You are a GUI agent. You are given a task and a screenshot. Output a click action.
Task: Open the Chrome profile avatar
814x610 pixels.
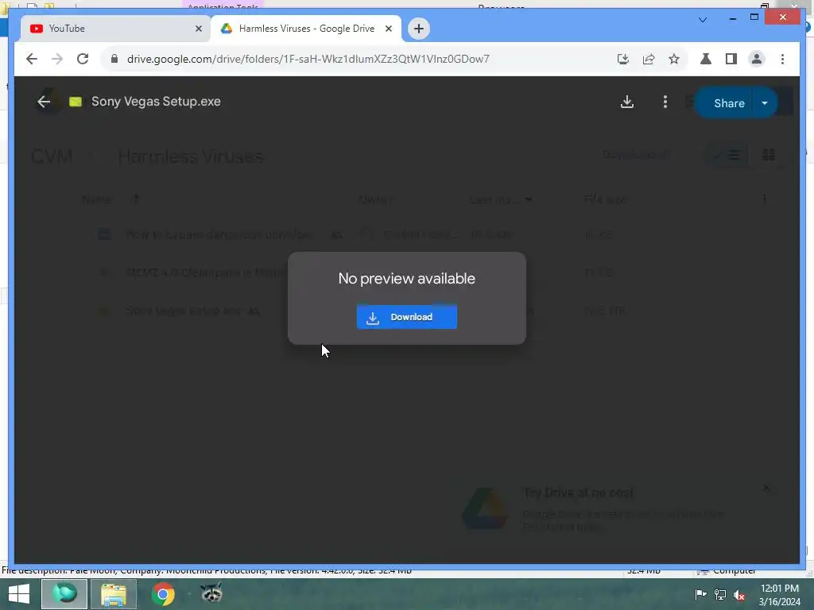[757, 59]
